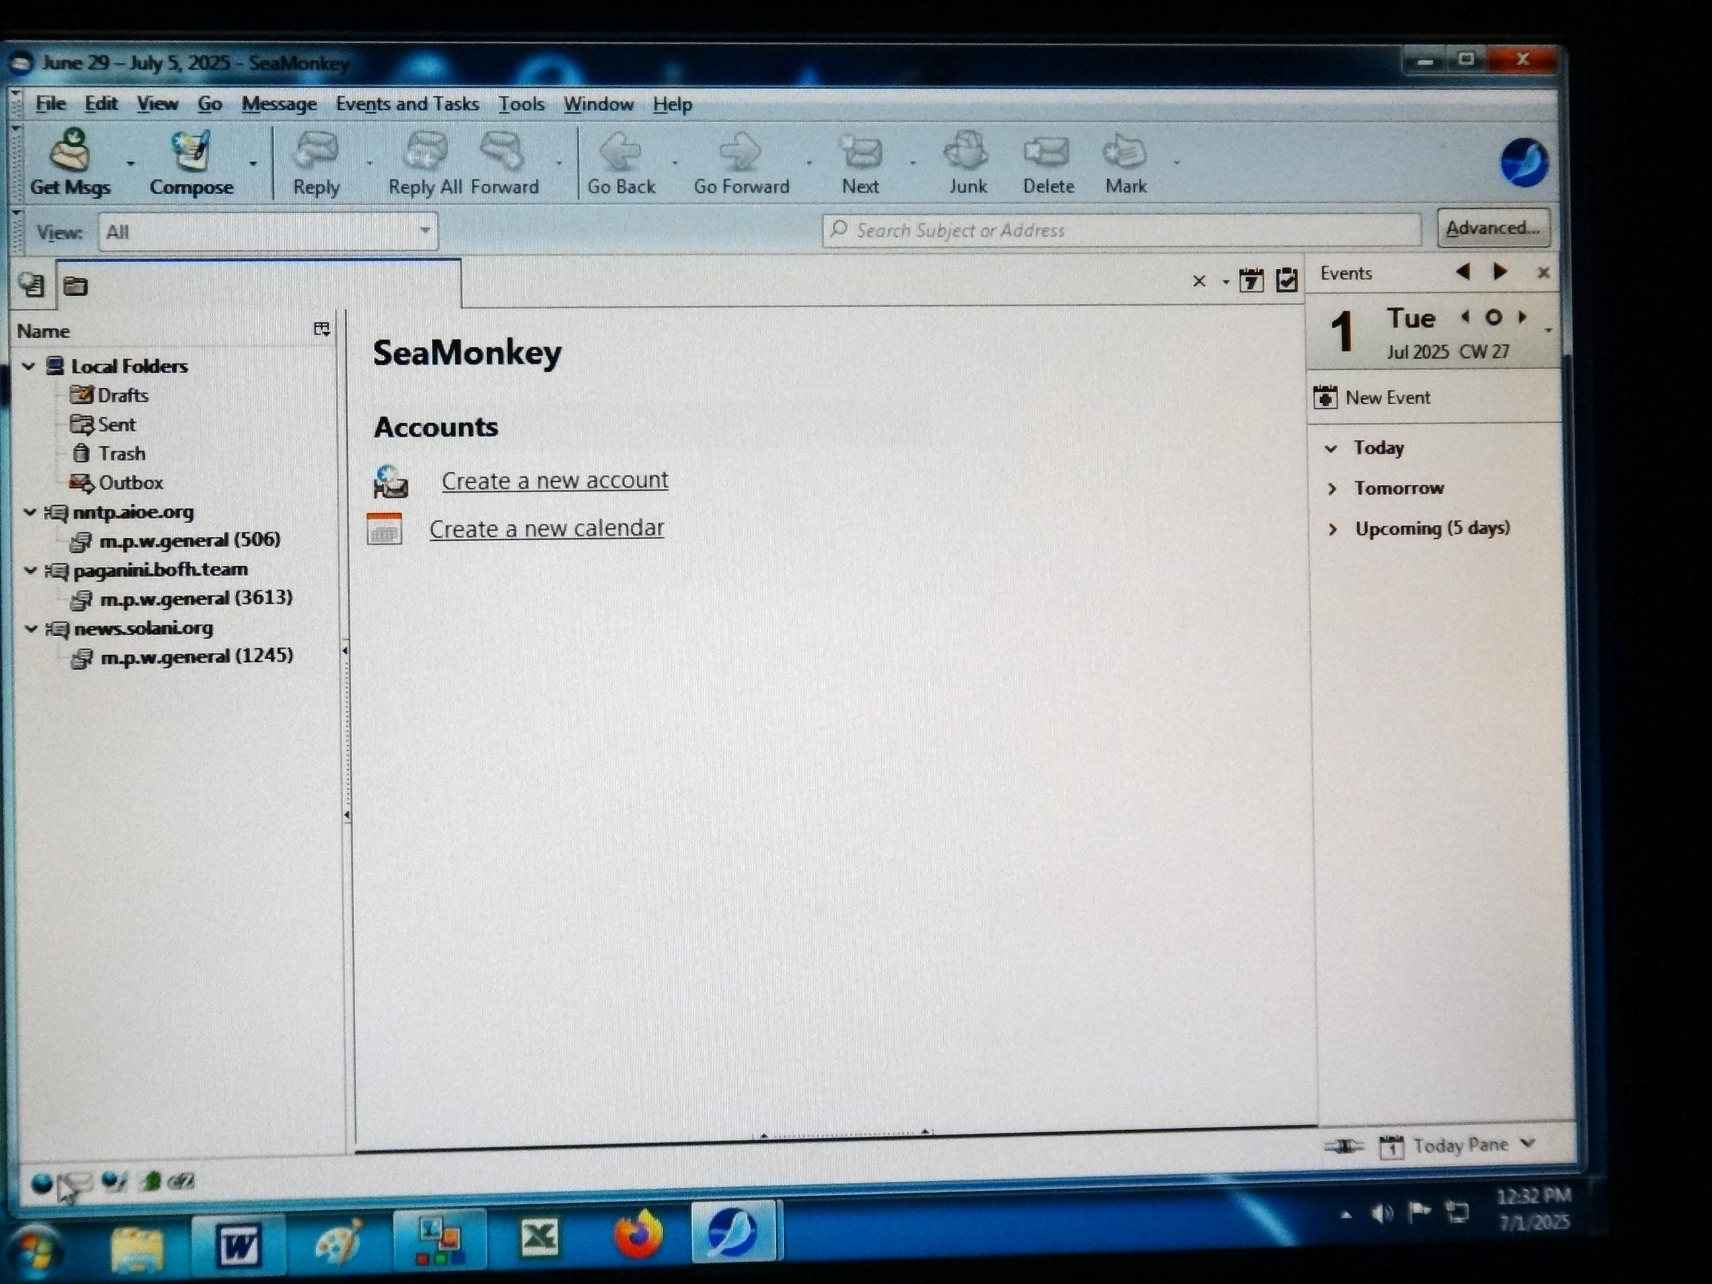The width and height of the screenshot is (1712, 1284).
Task: Select the Outbox folder
Action: [117, 483]
